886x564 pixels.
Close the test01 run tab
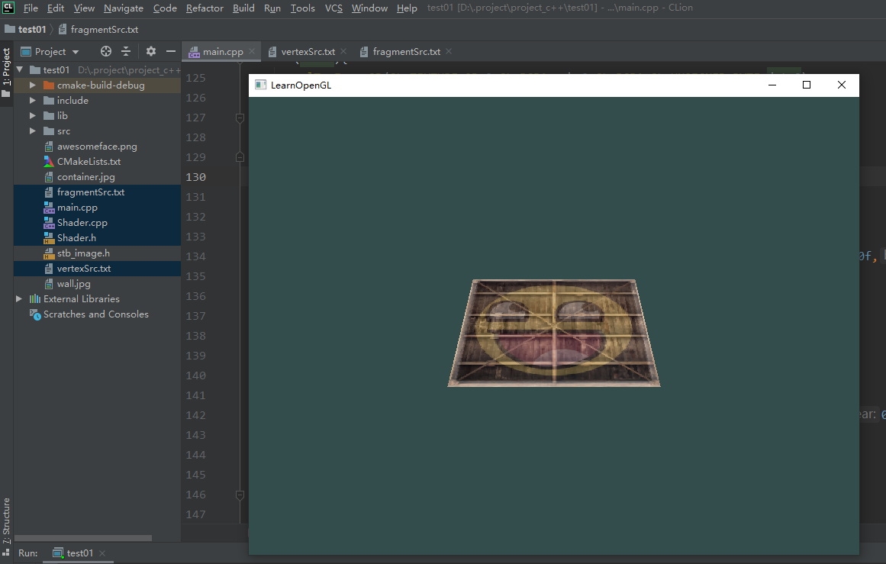pos(102,553)
